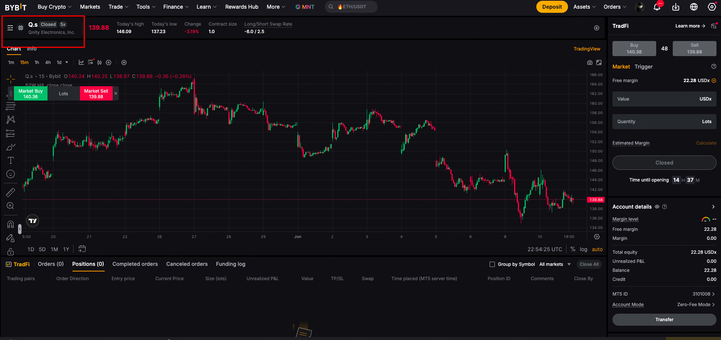
Task: Open the chart type candles selector
Action: pos(100,63)
